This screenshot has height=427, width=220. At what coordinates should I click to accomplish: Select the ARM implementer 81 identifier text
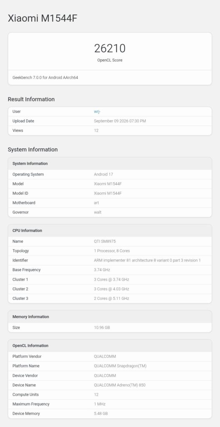pos(147,260)
